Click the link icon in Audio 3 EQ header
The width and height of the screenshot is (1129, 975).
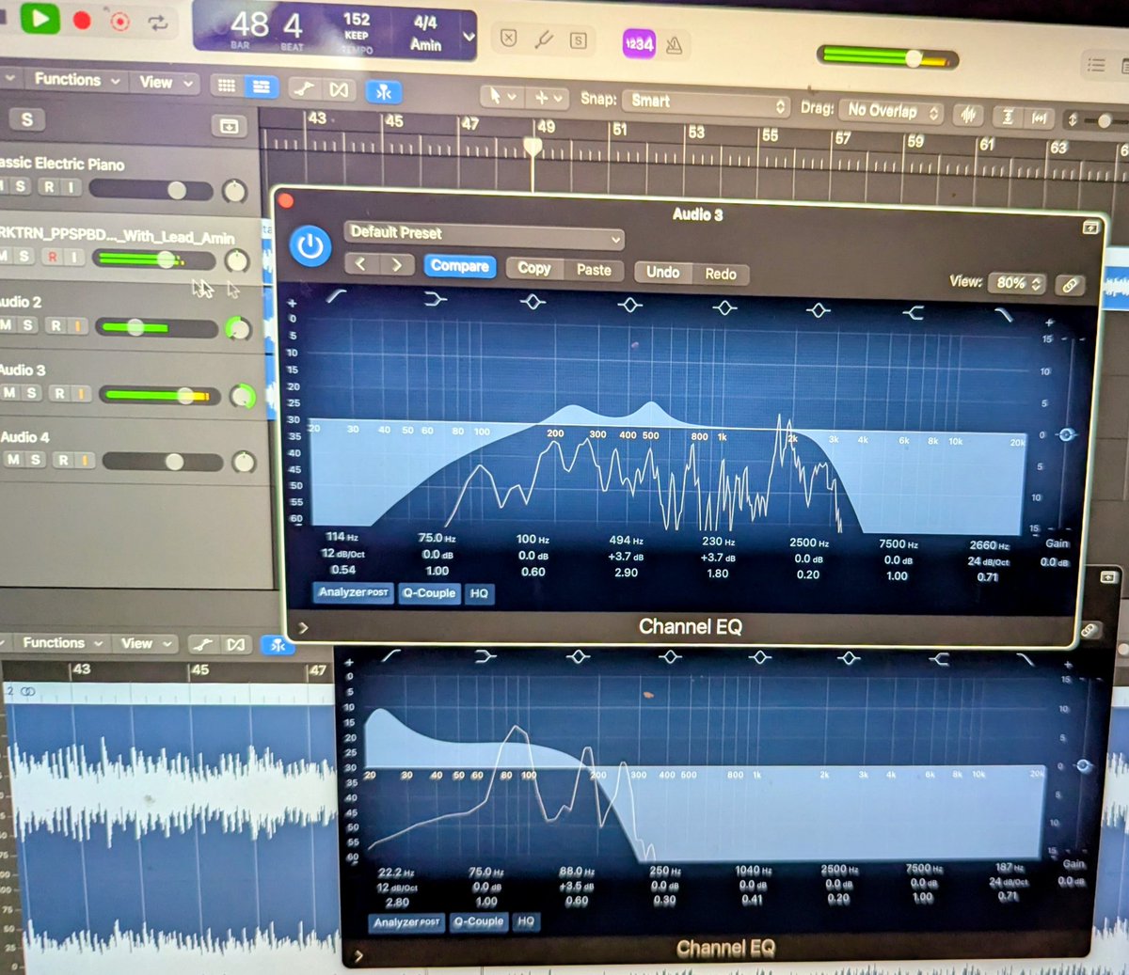(1070, 285)
